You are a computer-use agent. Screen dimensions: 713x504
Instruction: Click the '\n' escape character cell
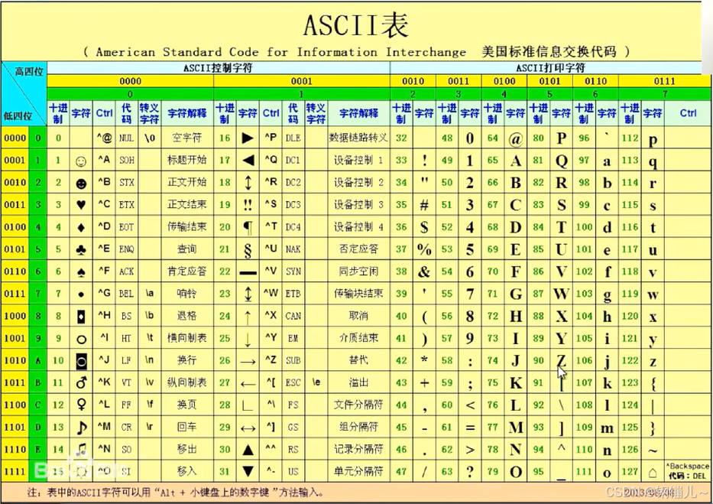pyautogui.click(x=149, y=359)
